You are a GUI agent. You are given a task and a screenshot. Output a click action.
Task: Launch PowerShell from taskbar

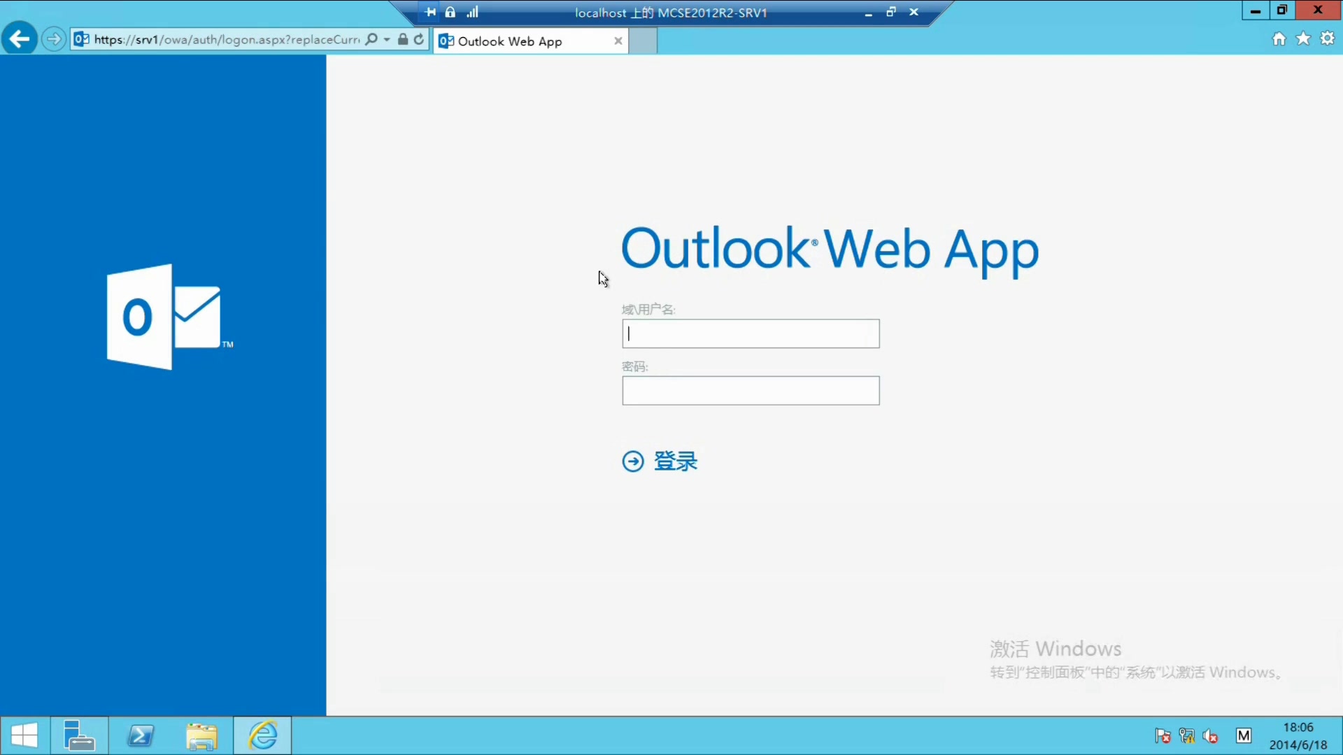click(x=141, y=735)
